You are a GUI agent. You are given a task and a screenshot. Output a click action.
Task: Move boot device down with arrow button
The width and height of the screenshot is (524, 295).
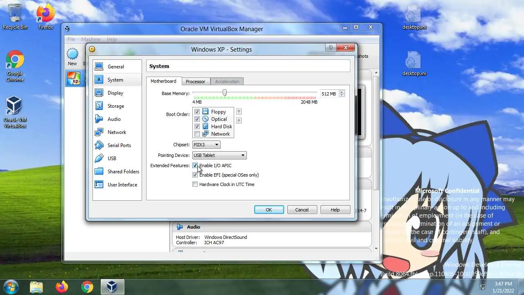(x=239, y=120)
